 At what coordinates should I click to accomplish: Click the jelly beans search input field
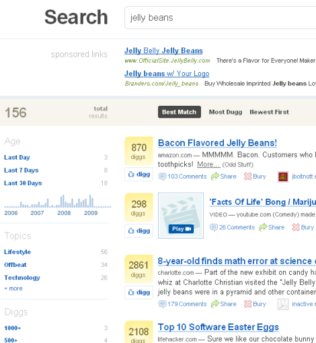point(221,18)
